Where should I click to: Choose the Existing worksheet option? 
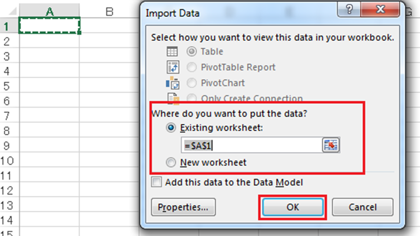(x=171, y=127)
